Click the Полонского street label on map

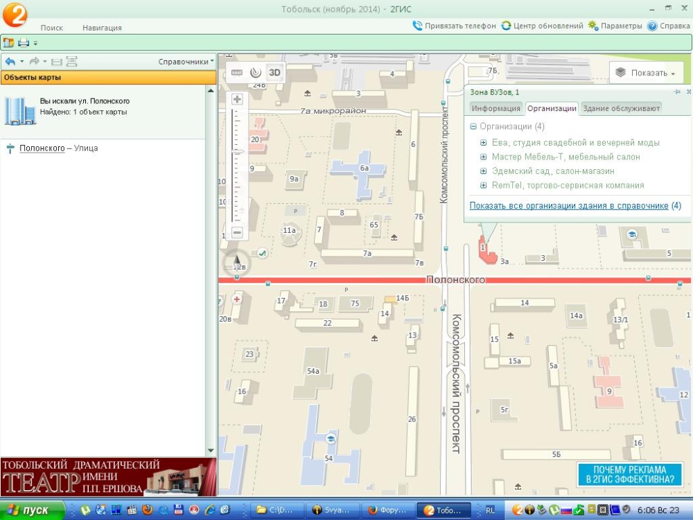point(455,280)
